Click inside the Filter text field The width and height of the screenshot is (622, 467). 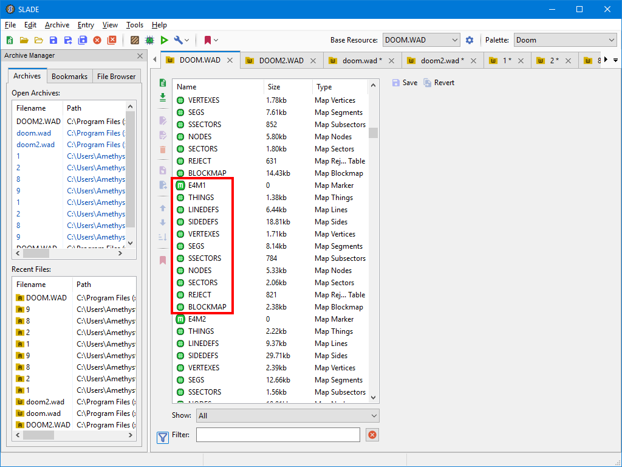[278, 435]
